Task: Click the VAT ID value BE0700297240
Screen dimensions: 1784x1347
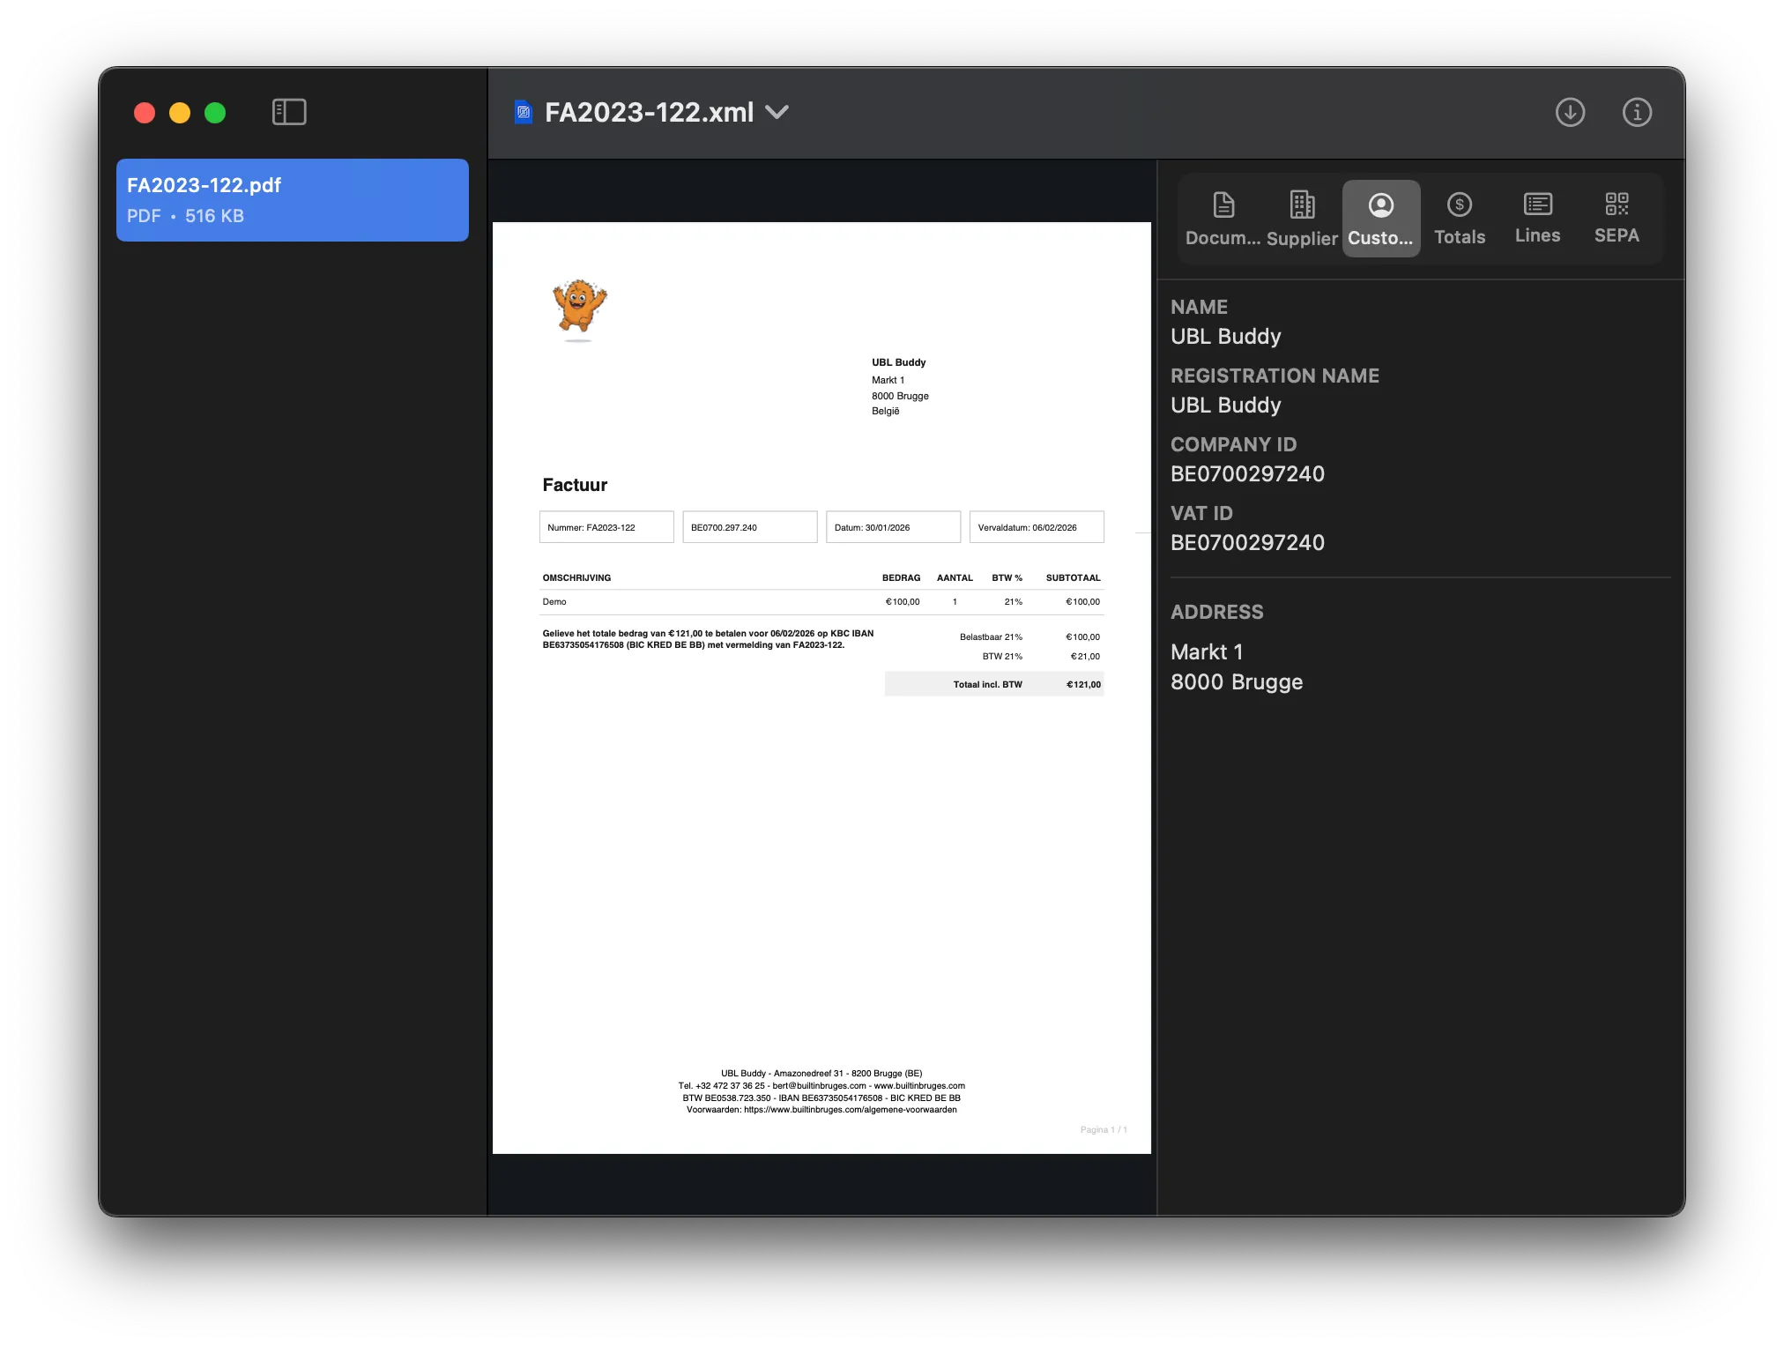Action: (1246, 542)
